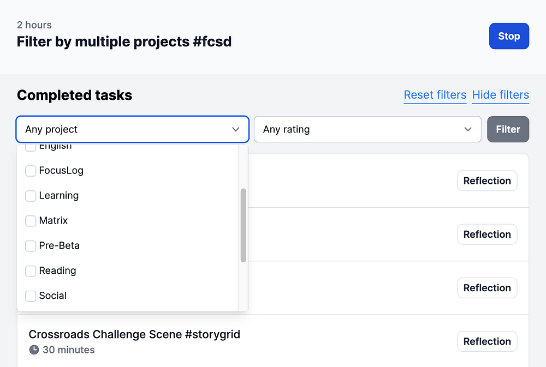Screen dimensions: 546x367
Task: Enable the Pre-Beta project checkbox
Action: tap(31, 246)
